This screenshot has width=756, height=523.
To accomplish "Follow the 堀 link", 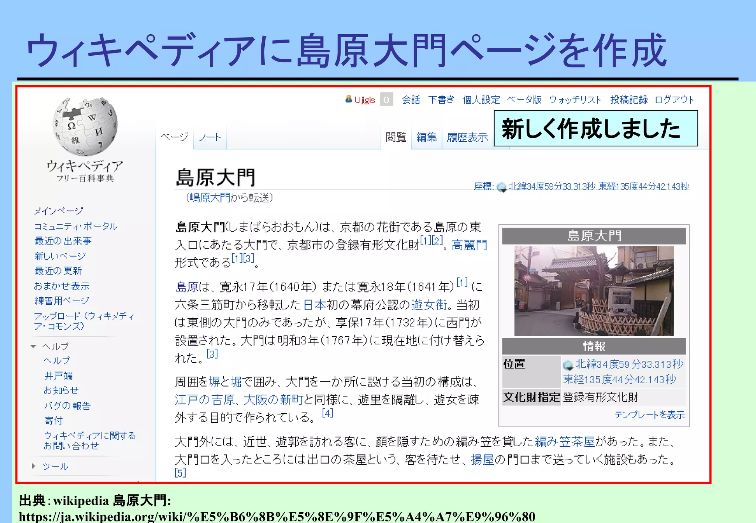I will pos(236,382).
